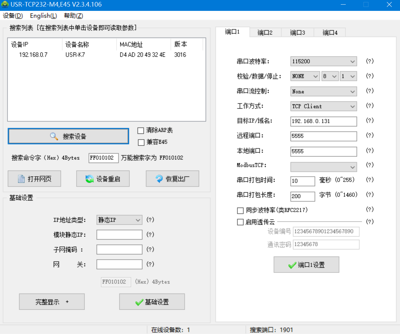Viewport: 400px width, 334px height.
Task: Select device row 192.168.0.7 in list
Action: (x=106, y=55)
